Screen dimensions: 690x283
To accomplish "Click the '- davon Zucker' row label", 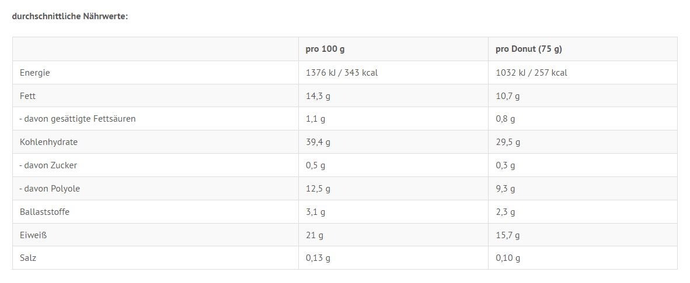I will click(48, 165).
